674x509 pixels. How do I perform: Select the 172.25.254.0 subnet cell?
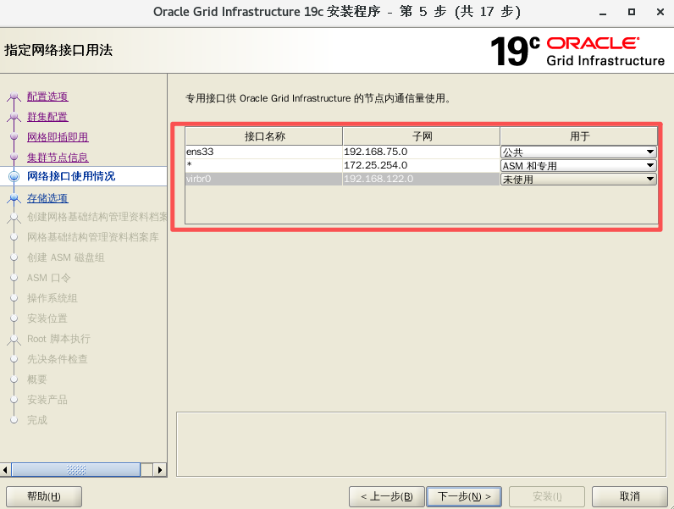422,165
